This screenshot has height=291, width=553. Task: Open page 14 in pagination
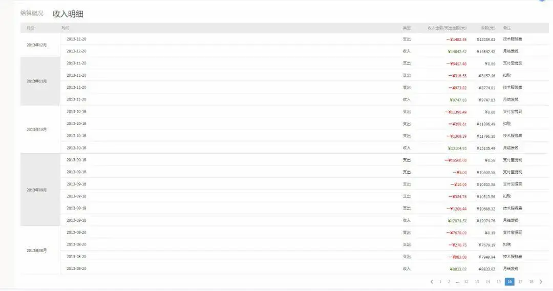pos(488,281)
